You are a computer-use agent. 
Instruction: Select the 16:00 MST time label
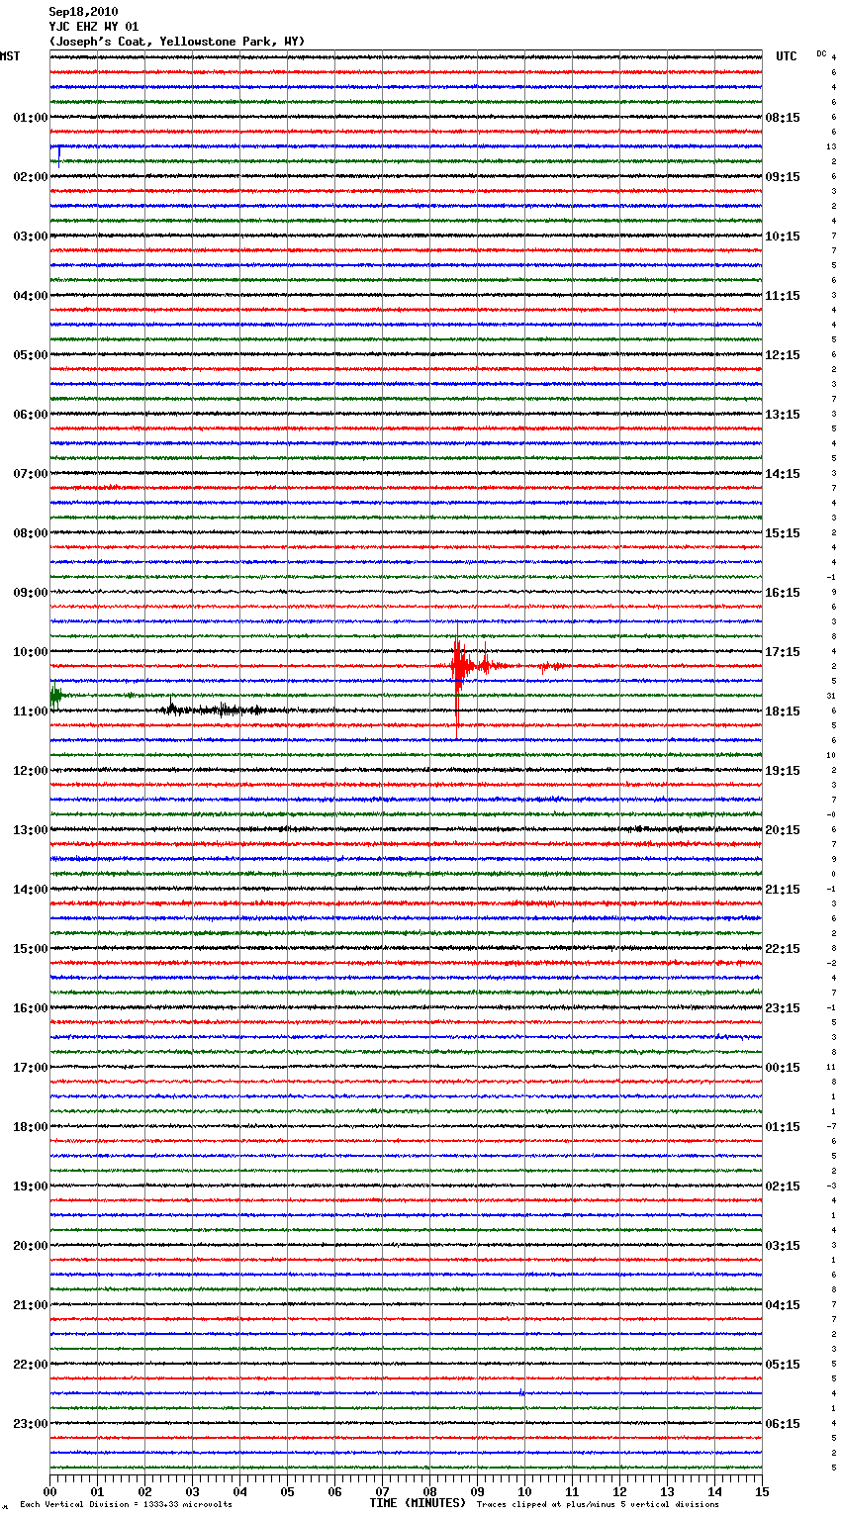pyautogui.click(x=30, y=1008)
